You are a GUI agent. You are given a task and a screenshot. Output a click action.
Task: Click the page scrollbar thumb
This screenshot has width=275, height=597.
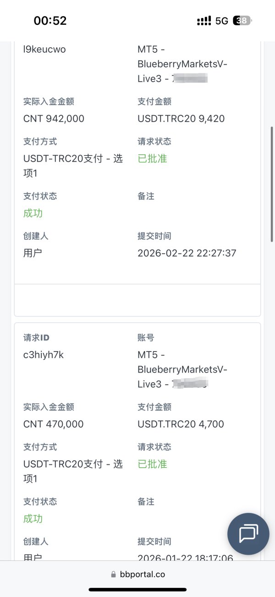click(x=273, y=184)
